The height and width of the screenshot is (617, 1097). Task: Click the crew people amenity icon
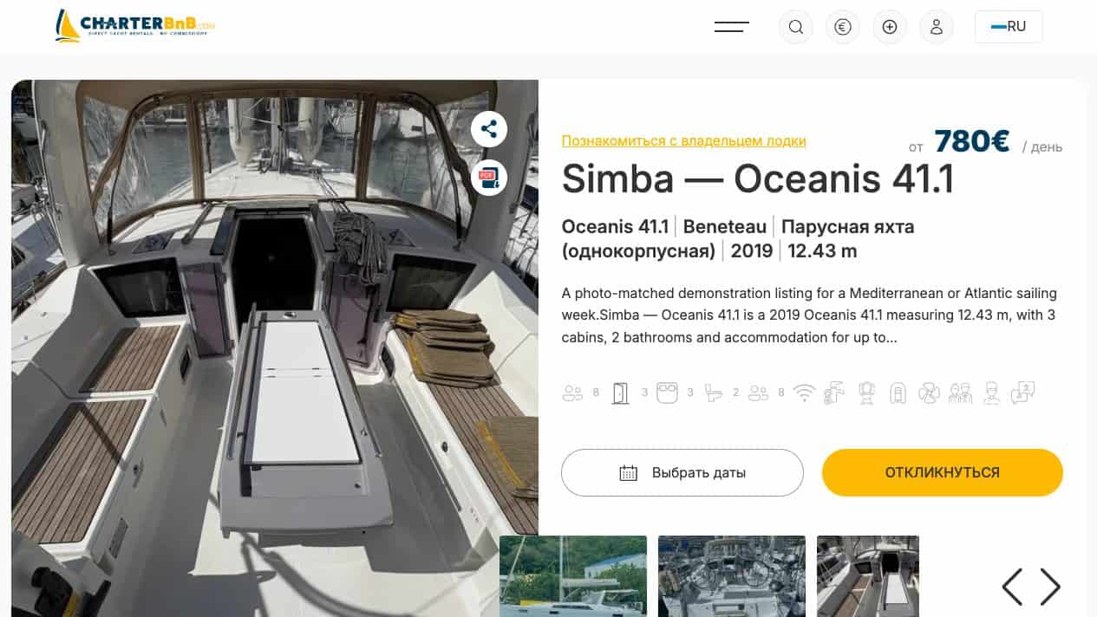960,393
